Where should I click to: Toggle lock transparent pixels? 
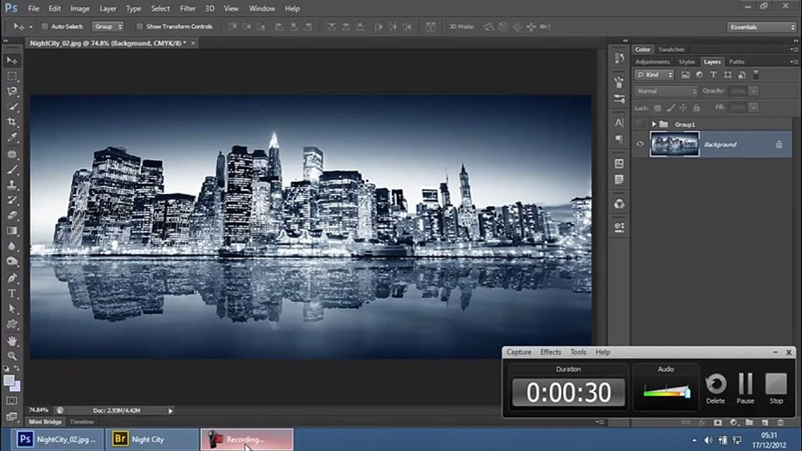point(657,108)
